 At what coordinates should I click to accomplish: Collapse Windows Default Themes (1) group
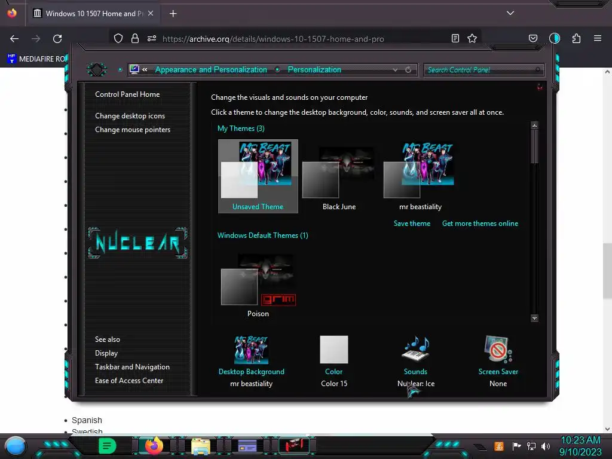[263, 235]
